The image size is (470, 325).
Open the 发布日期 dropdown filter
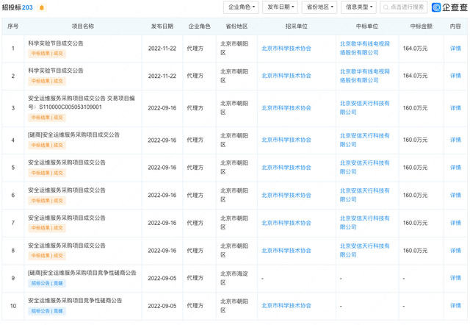coord(280,7)
